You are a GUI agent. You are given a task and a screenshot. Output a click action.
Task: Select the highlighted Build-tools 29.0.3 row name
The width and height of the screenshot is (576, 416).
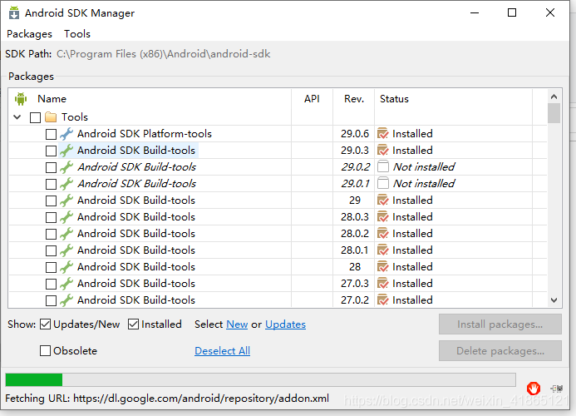tap(136, 151)
